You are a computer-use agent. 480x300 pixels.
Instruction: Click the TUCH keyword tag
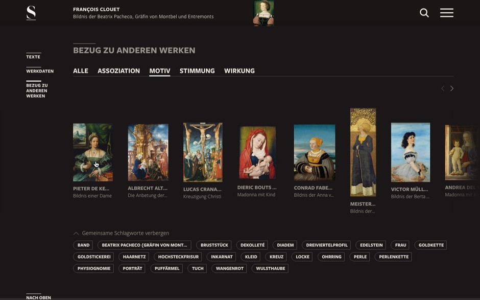point(198,268)
